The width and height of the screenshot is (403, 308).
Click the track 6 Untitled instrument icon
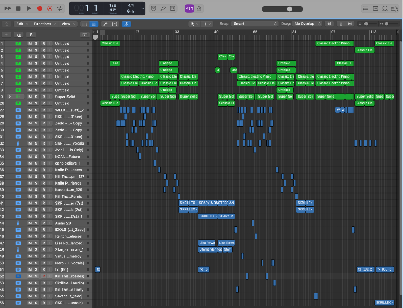pyautogui.click(x=18, y=77)
